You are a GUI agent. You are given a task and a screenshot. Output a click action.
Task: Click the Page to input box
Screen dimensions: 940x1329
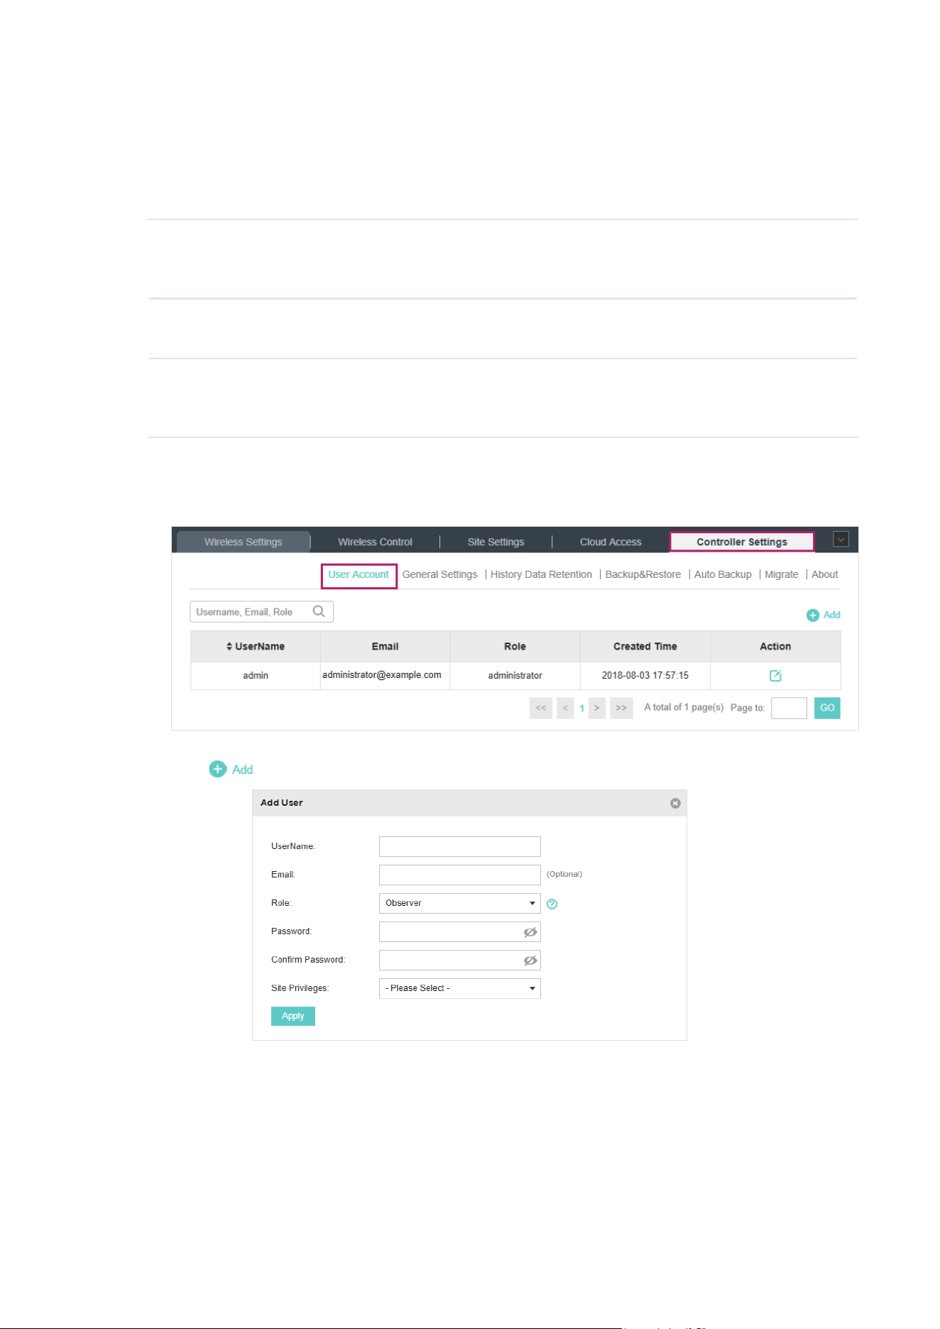pyautogui.click(x=789, y=708)
